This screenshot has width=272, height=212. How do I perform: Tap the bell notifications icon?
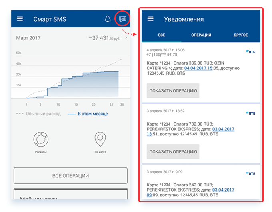click(107, 19)
